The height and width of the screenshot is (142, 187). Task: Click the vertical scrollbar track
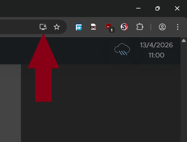click(x=184, y=92)
